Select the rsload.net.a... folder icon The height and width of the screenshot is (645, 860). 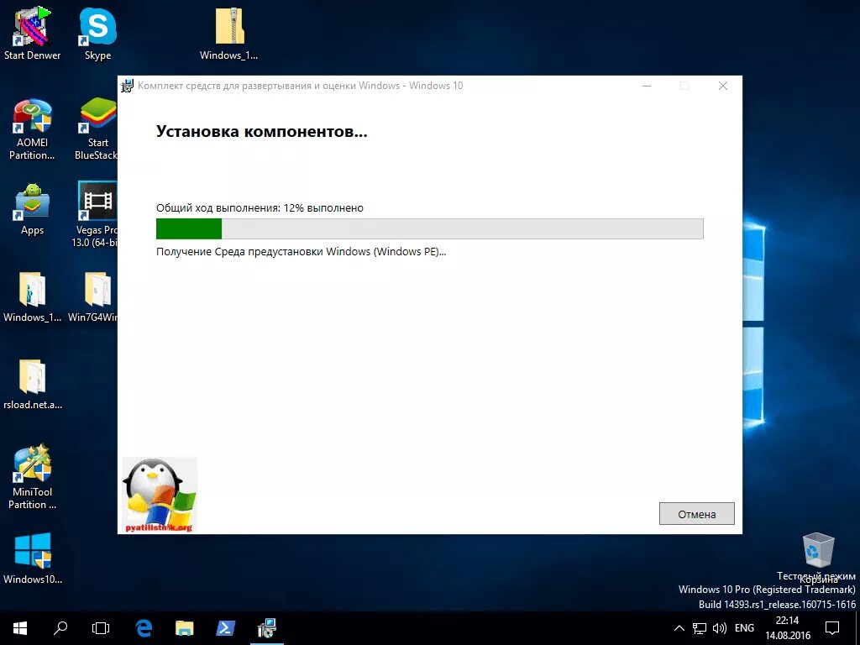click(x=32, y=384)
